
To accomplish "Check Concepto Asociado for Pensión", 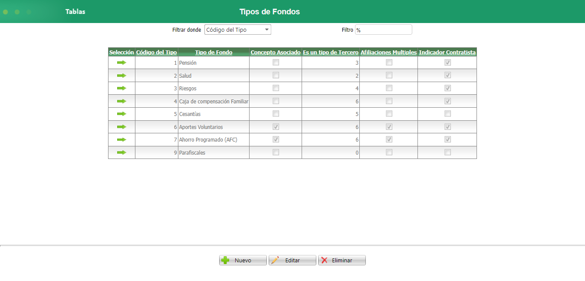I will click(x=275, y=62).
